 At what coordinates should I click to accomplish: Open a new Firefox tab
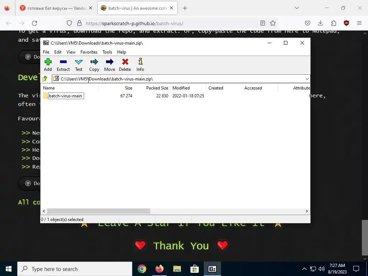[185, 8]
